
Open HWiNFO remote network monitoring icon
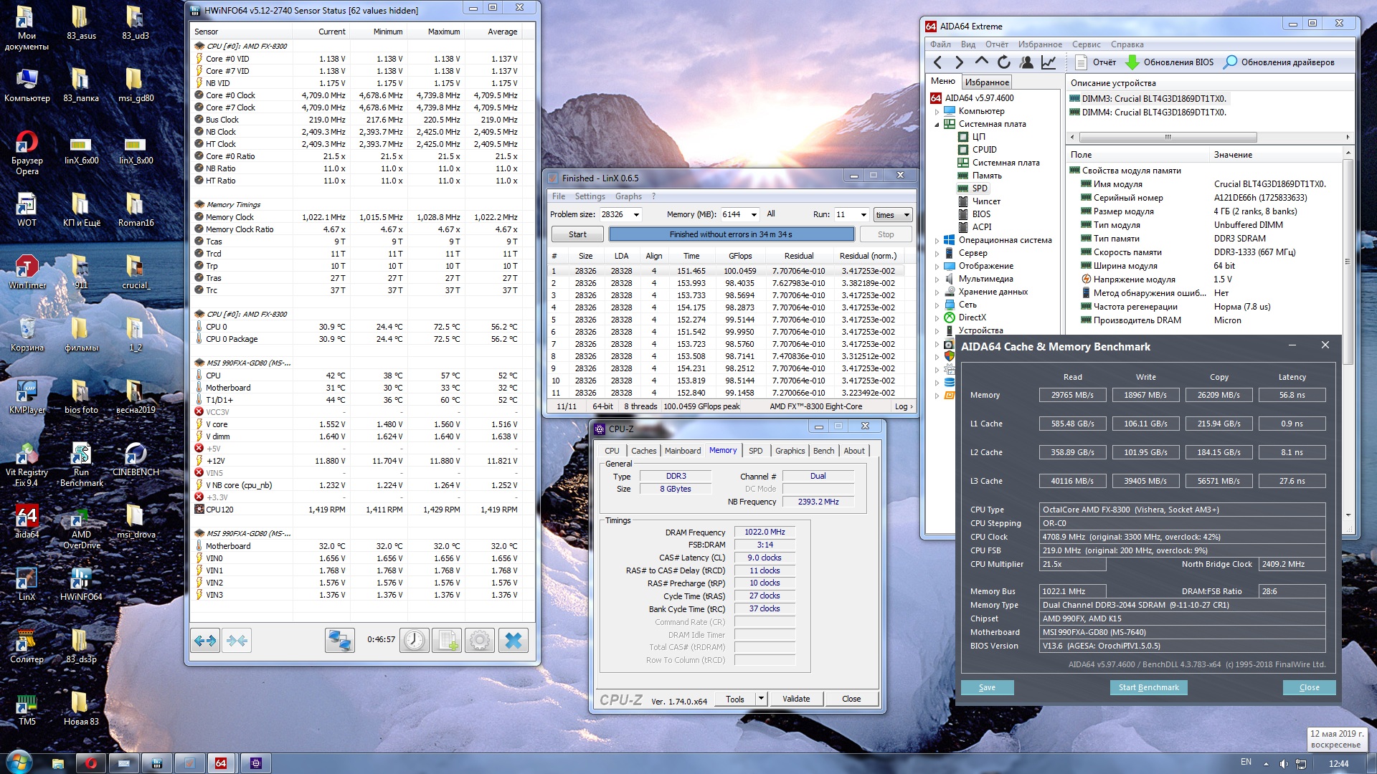(x=339, y=640)
